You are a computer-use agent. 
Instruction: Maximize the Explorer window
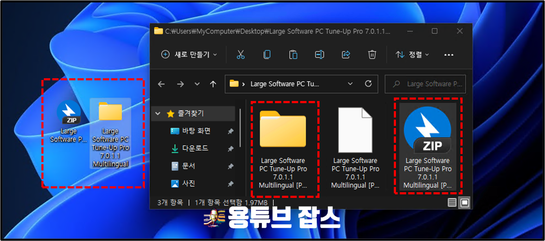coord(435,31)
